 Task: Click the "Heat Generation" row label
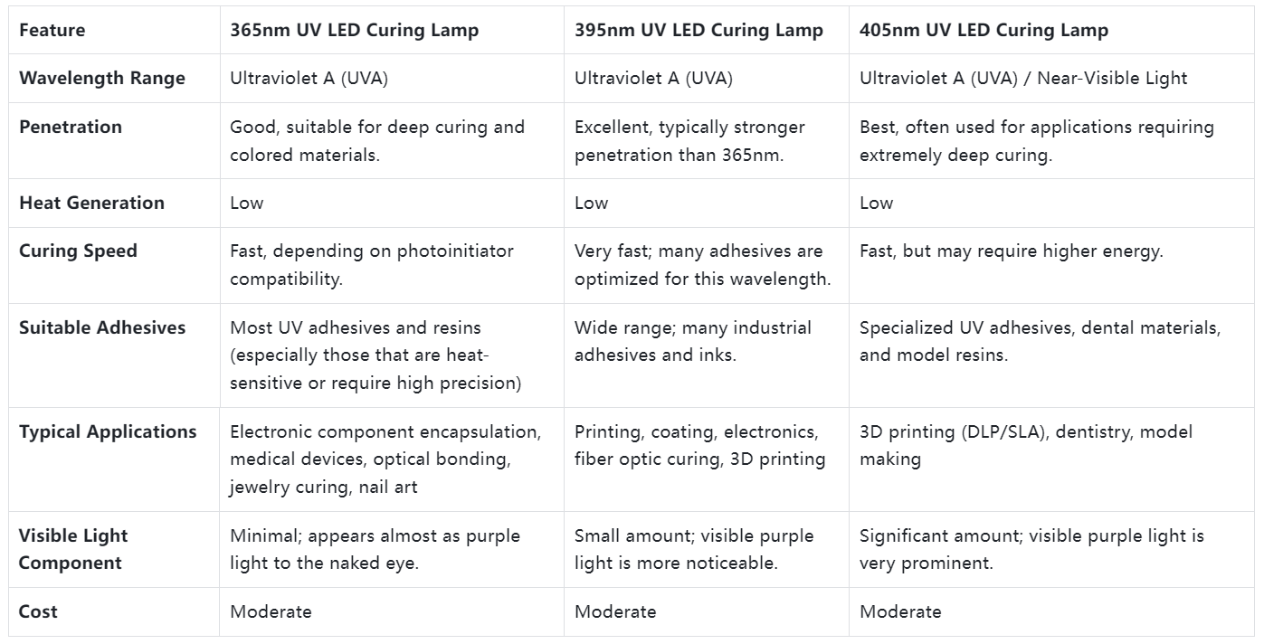coord(91,204)
